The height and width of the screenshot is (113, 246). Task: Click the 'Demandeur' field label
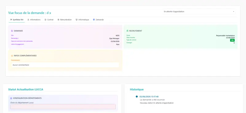pyautogui.click(x=15, y=38)
